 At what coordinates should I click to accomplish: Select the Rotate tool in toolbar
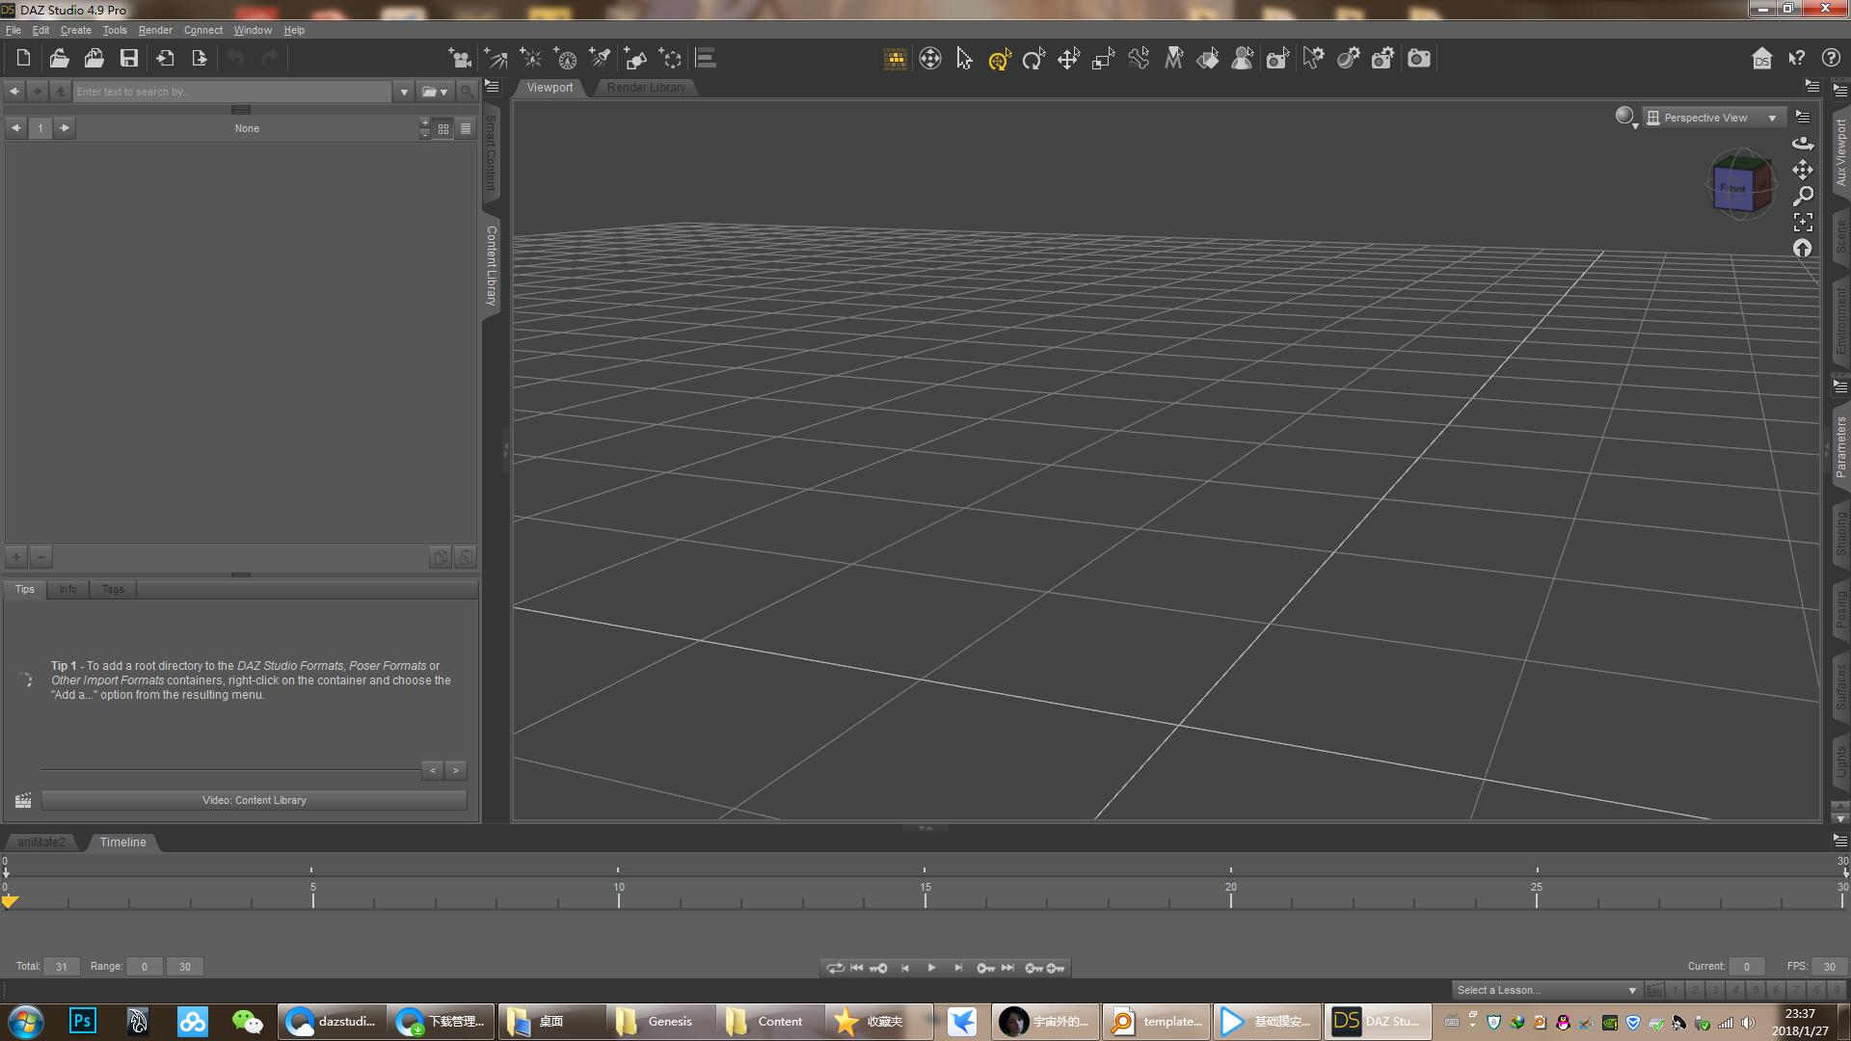[1033, 60]
